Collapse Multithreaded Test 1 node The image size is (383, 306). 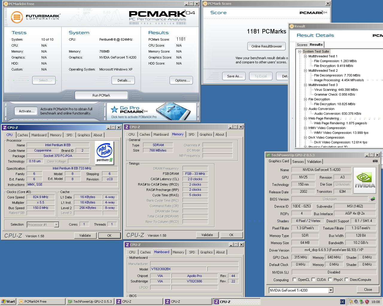(305, 56)
